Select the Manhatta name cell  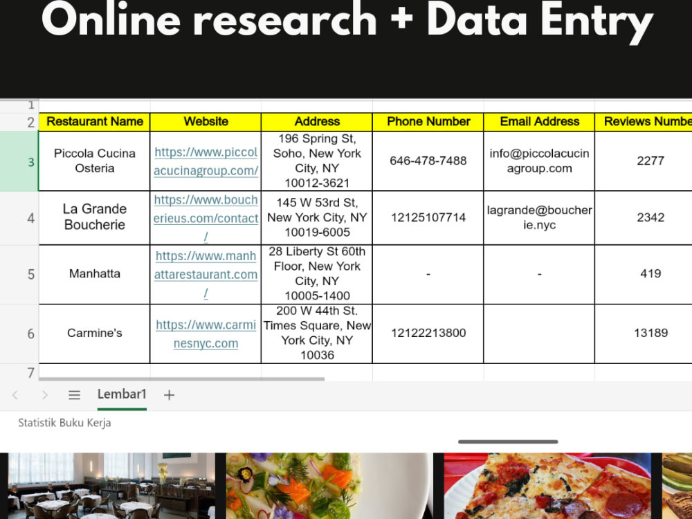[94, 275]
